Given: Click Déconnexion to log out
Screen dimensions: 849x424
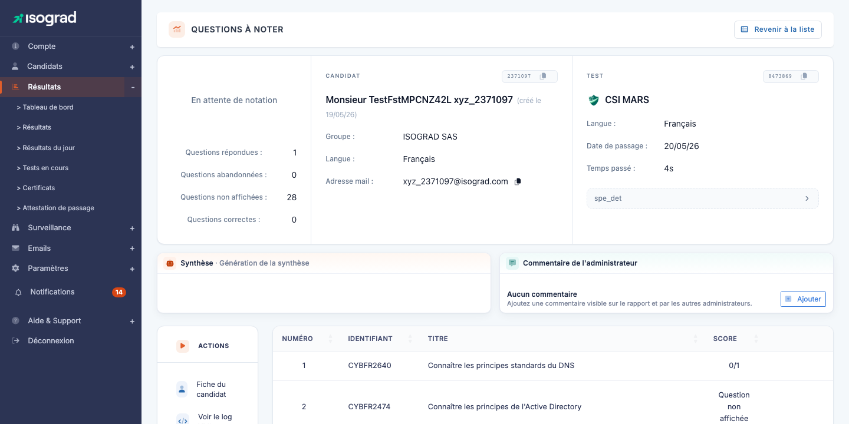Looking at the screenshot, I should point(51,341).
